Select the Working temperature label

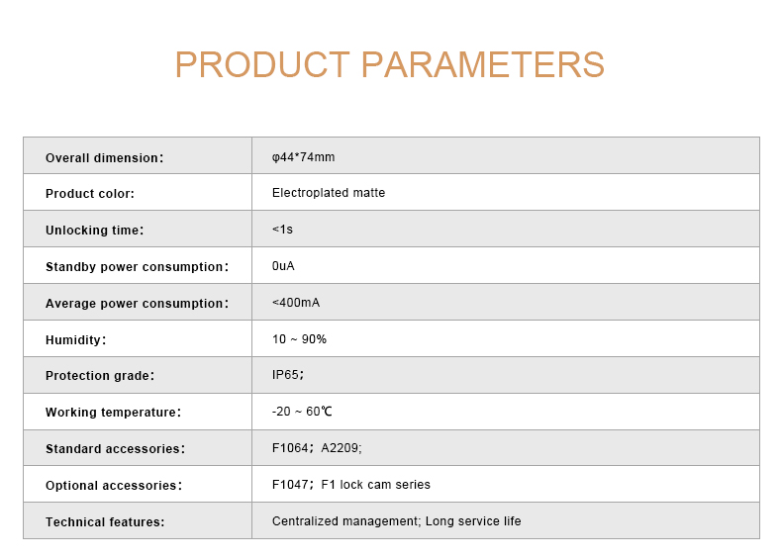tap(113, 413)
